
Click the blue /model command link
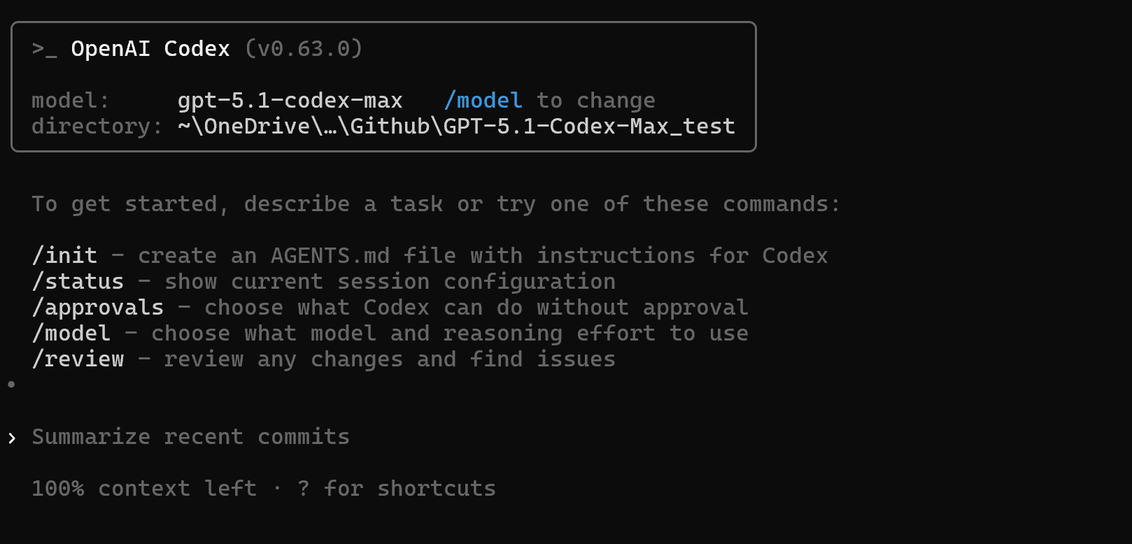pyautogui.click(x=483, y=101)
